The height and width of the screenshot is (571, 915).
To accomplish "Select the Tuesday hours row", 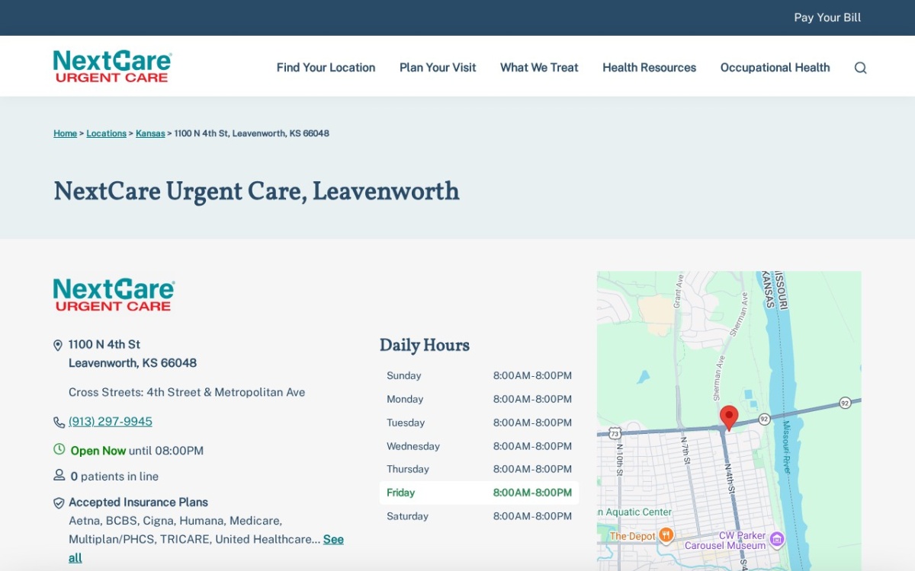I will click(479, 423).
